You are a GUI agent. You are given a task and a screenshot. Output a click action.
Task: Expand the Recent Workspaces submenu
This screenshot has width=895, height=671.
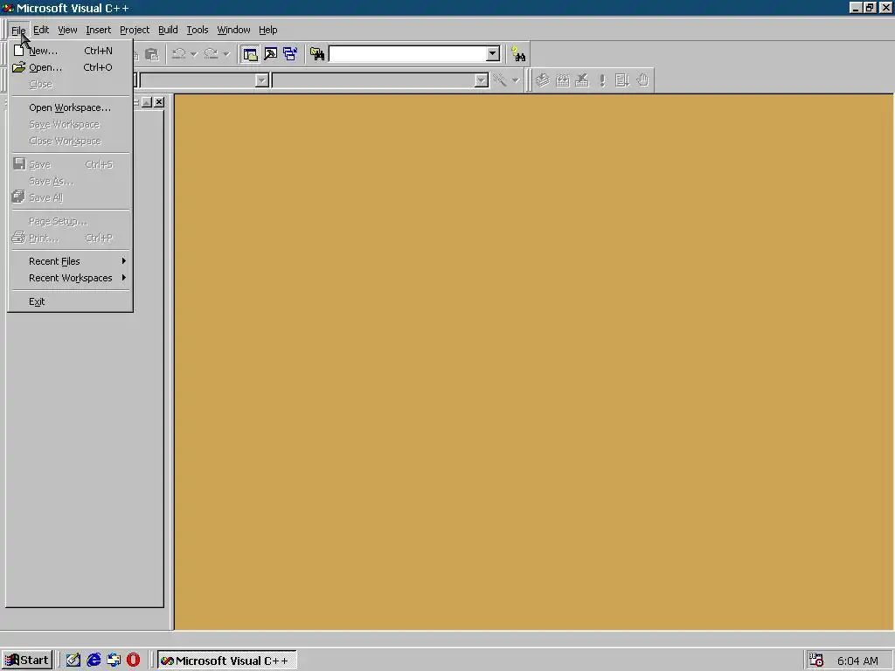pyautogui.click(x=71, y=278)
